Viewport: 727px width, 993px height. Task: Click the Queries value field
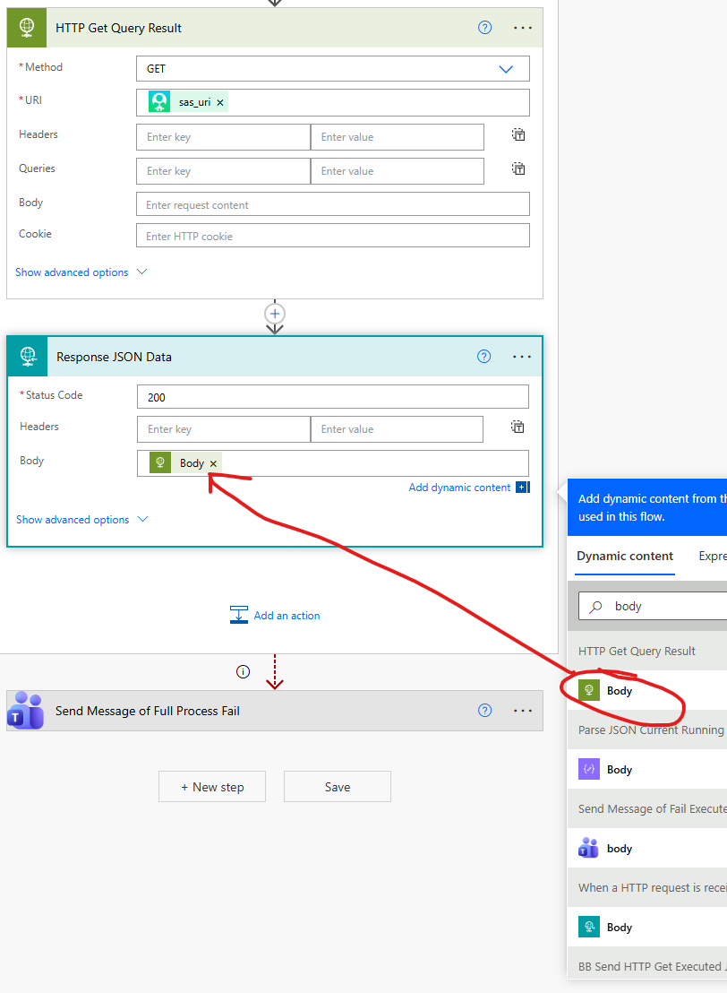pyautogui.click(x=398, y=171)
